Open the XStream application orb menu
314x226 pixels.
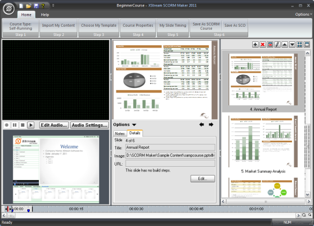click(x=9, y=9)
